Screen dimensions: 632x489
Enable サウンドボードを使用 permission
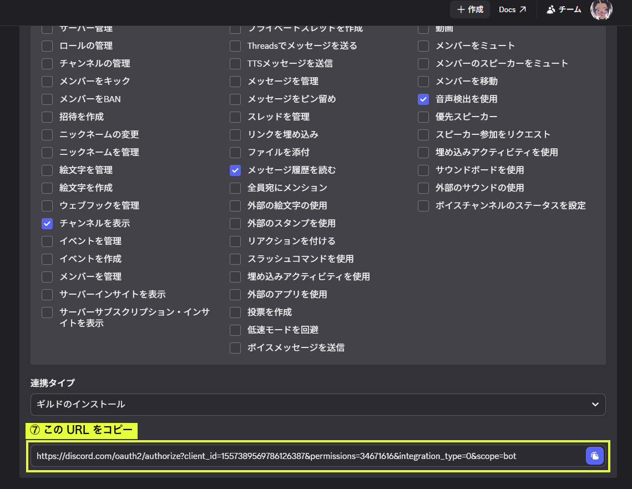tap(423, 170)
